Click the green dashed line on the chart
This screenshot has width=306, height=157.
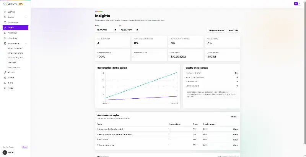[141, 85]
